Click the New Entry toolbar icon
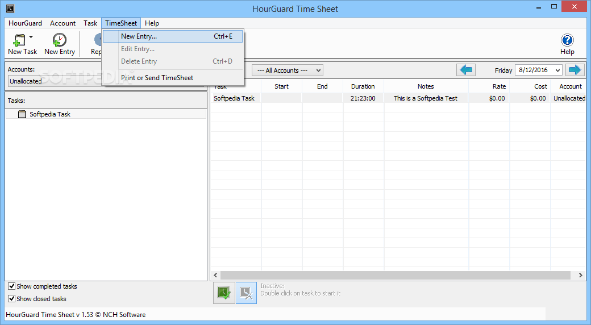This screenshot has height=325, width=591. point(59,40)
